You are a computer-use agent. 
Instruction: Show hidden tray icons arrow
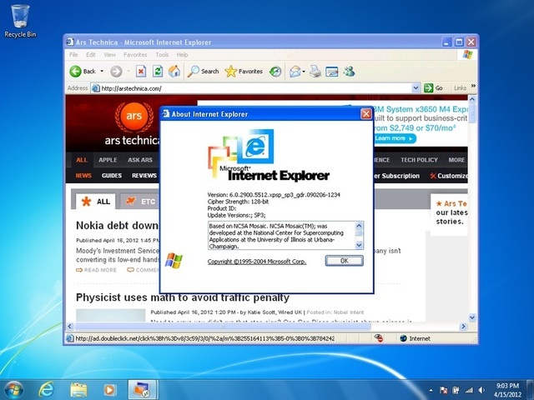pos(431,390)
